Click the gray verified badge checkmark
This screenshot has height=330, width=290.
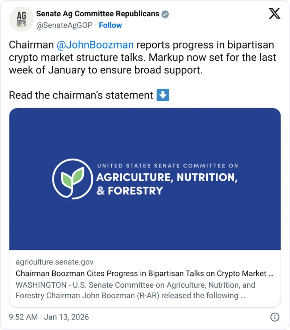click(166, 14)
